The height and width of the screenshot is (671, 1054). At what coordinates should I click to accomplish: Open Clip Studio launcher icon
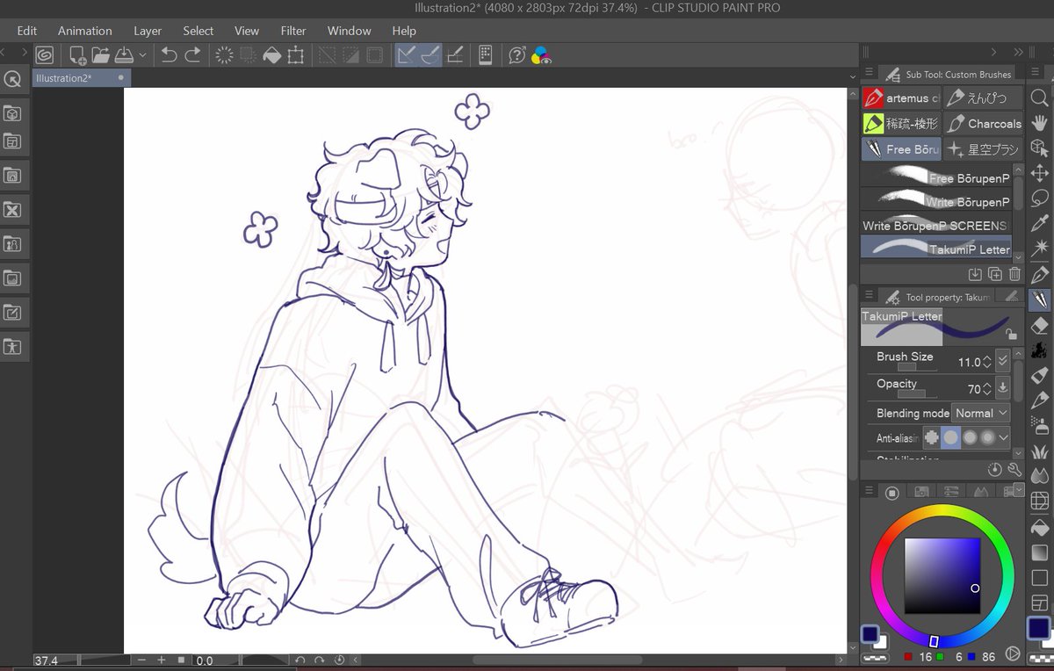tap(44, 55)
